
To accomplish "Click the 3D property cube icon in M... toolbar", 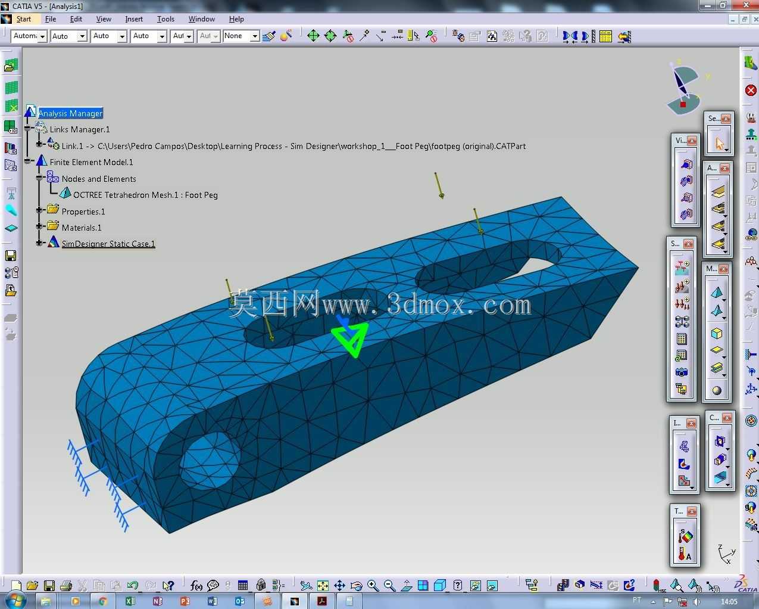I will click(717, 333).
